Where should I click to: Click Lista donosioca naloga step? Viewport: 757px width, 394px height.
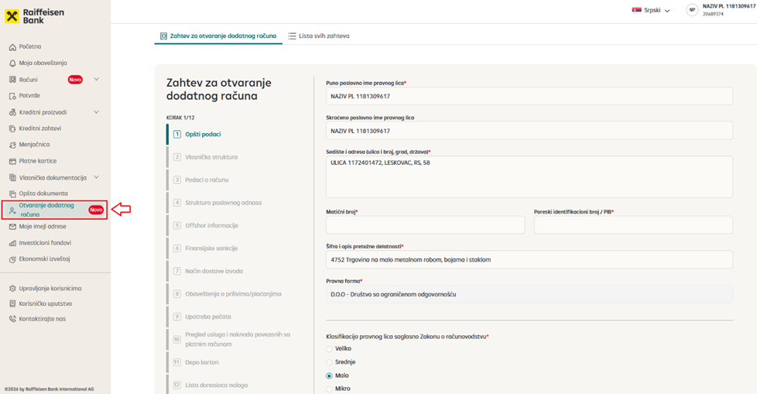tap(216, 385)
